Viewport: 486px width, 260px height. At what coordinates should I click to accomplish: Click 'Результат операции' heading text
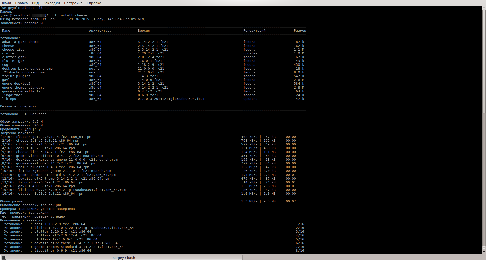coord(18,106)
